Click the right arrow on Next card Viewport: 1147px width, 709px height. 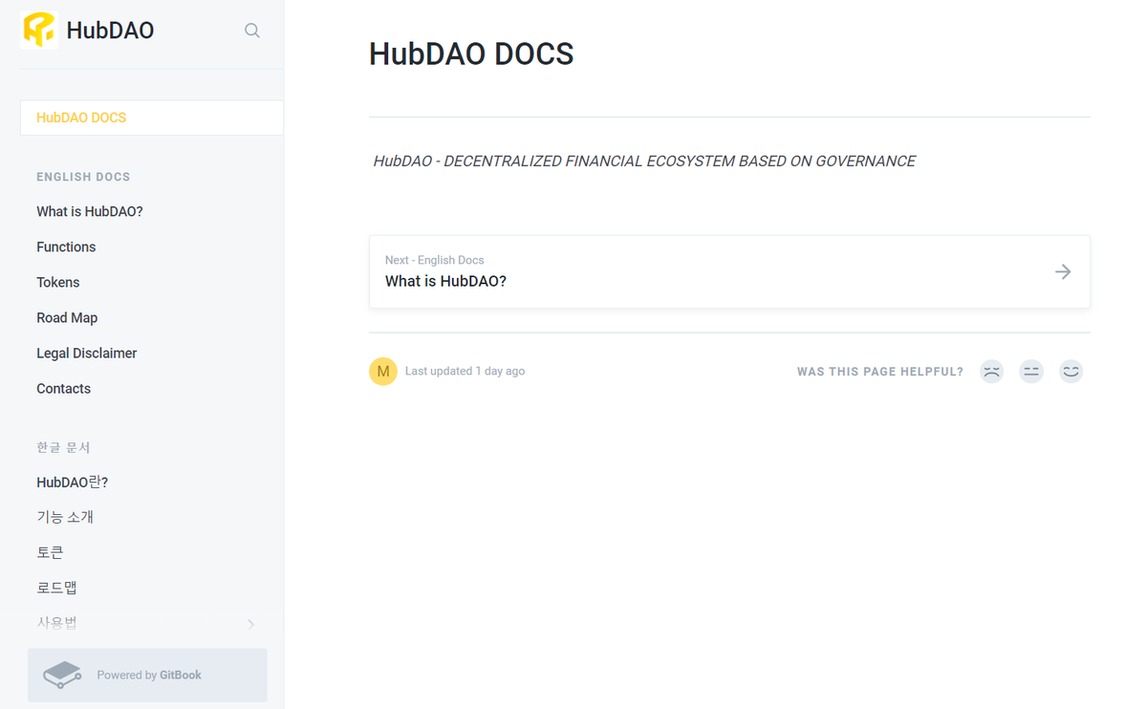click(1063, 272)
